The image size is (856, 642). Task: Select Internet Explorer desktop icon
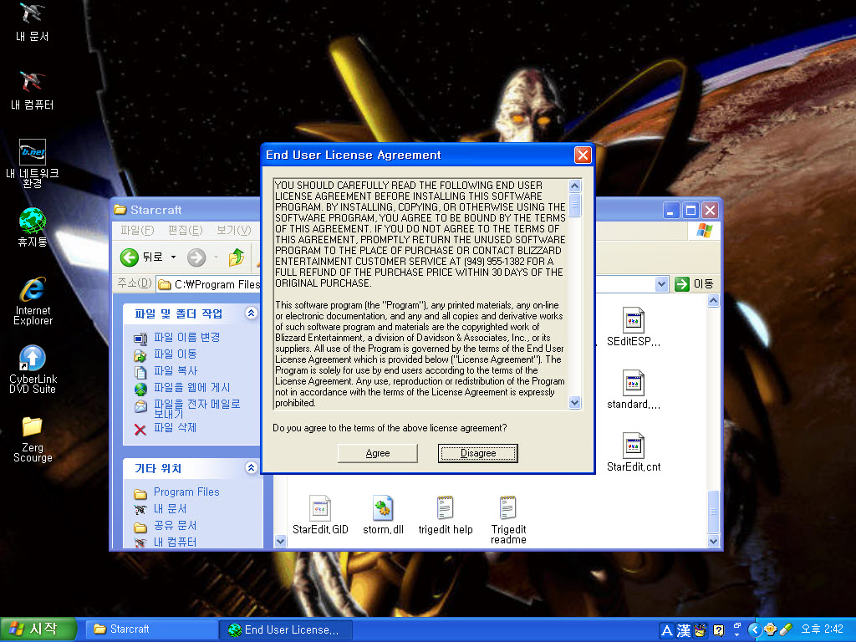coord(33,301)
